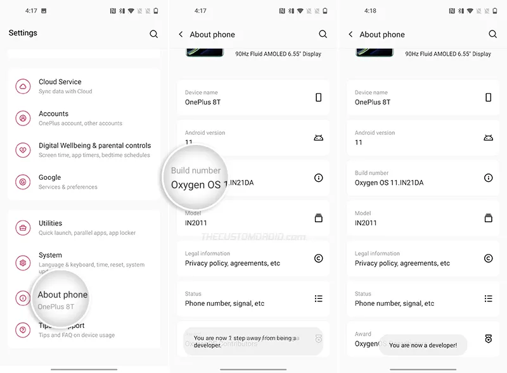
Task: Tap the copyright icon beside Legal information
Action: [319, 258]
